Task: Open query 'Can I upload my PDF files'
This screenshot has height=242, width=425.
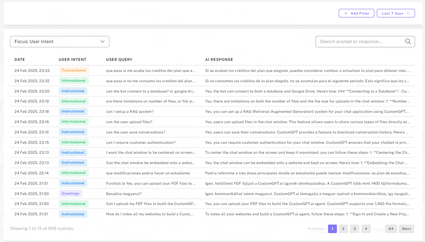Action: [x=151, y=204]
